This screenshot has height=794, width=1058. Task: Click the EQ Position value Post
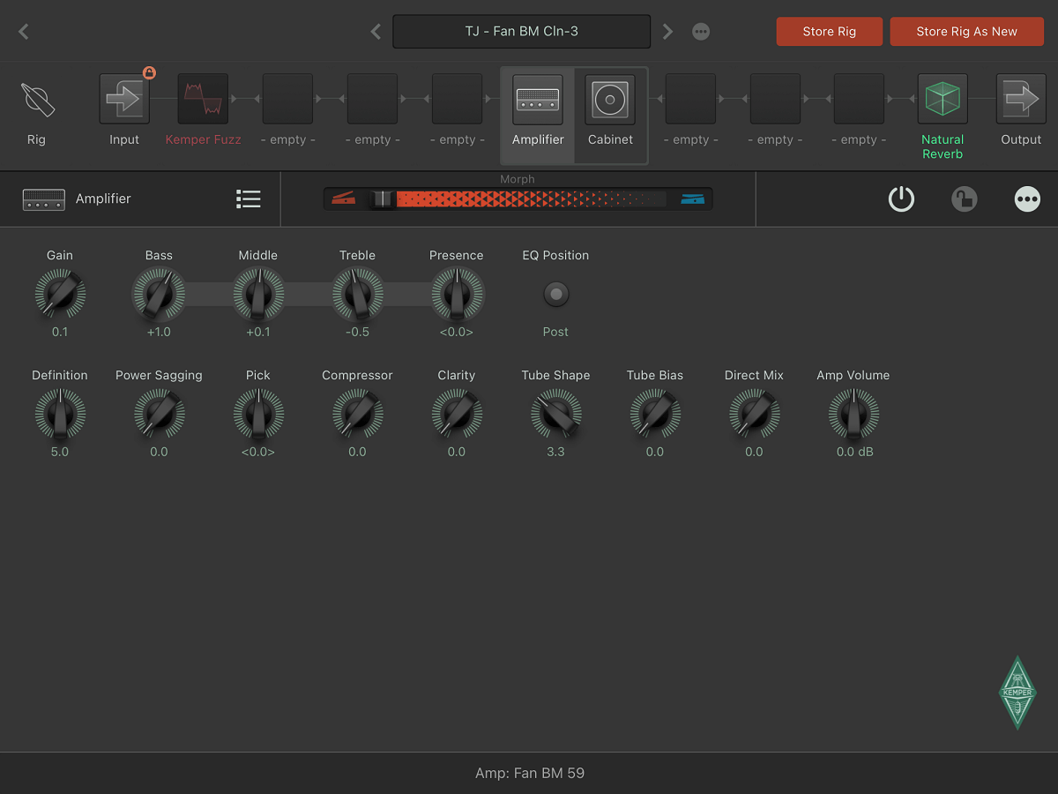coord(556,332)
